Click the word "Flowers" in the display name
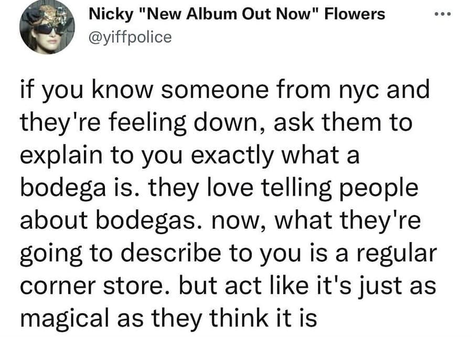This screenshot has width=472, height=337. 355,14
